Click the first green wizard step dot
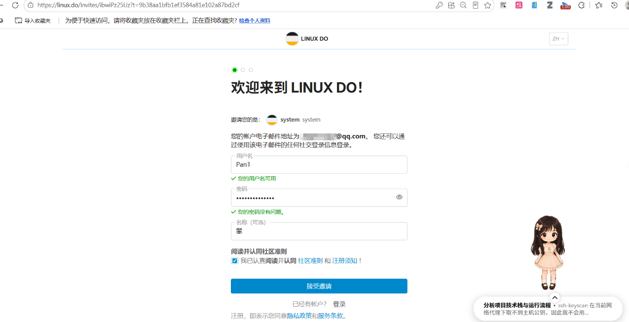Screen dimensions: 629x322 235,70
